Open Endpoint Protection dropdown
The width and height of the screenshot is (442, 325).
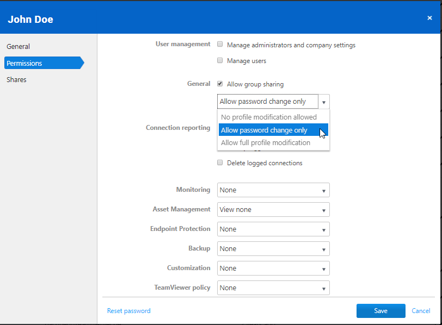click(273, 229)
